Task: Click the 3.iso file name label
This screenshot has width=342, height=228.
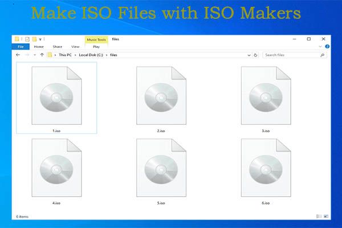Action: pyautogui.click(x=266, y=131)
